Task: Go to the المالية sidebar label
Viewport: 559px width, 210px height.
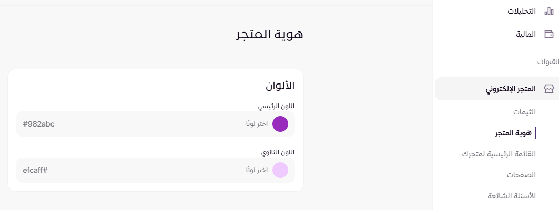Action: point(524,35)
